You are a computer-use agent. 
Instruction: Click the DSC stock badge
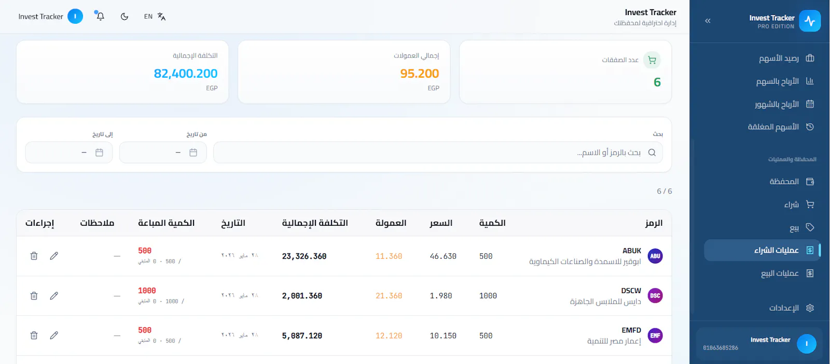655,296
